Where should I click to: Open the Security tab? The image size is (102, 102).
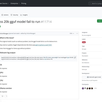click(14, 15)
